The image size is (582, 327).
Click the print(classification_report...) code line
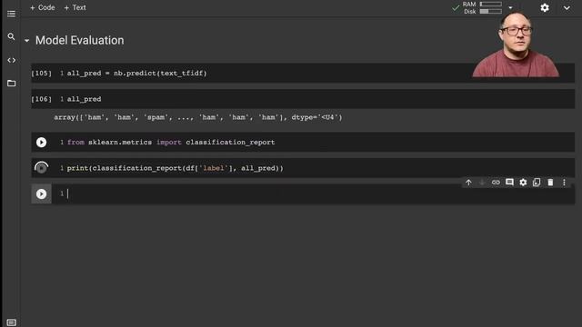[175, 168]
